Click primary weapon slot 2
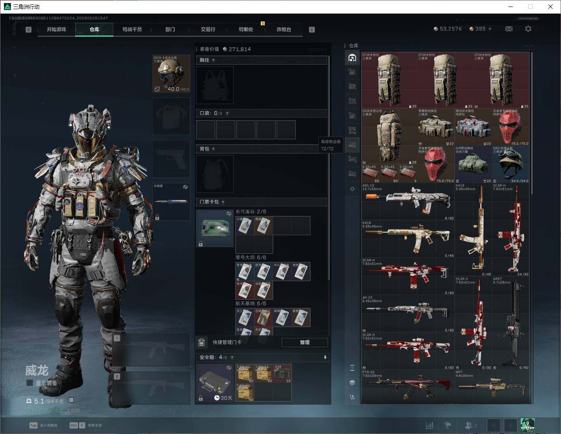 pos(151,388)
